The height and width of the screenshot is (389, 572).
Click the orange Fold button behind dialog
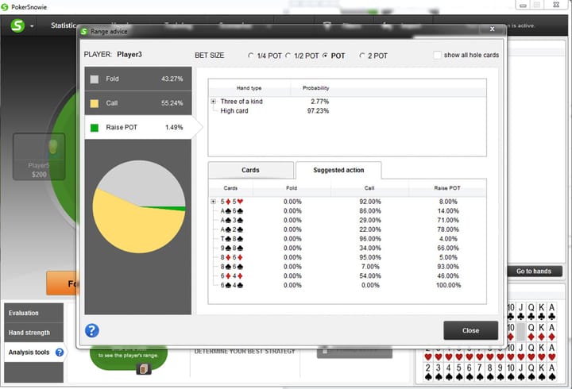(x=62, y=283)
